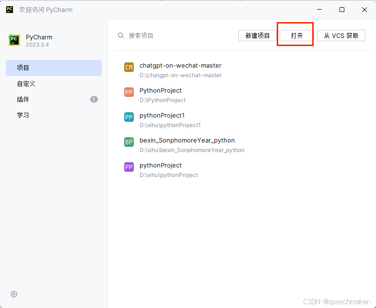Switch to the 自定义 tab
The image size is (376, 308).
[x=54, y=83]
